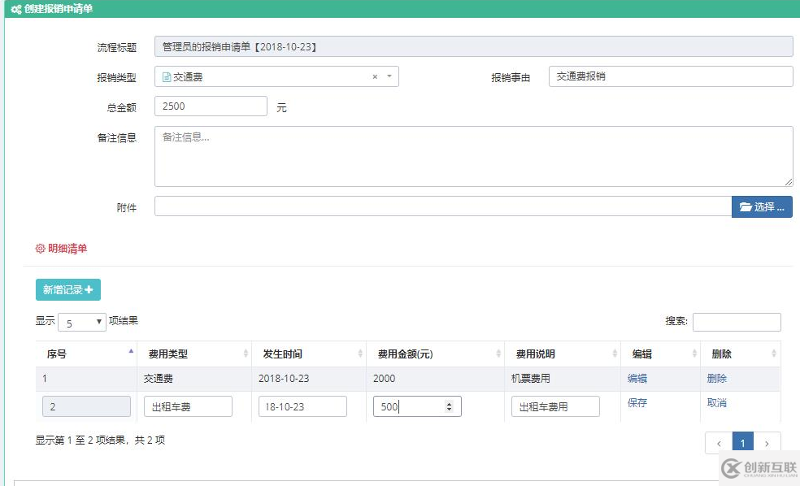The width and height of the screenshot is (800, 486).
Task: Delete the 交通费 row via 删除 link
Action: (719, 378)
